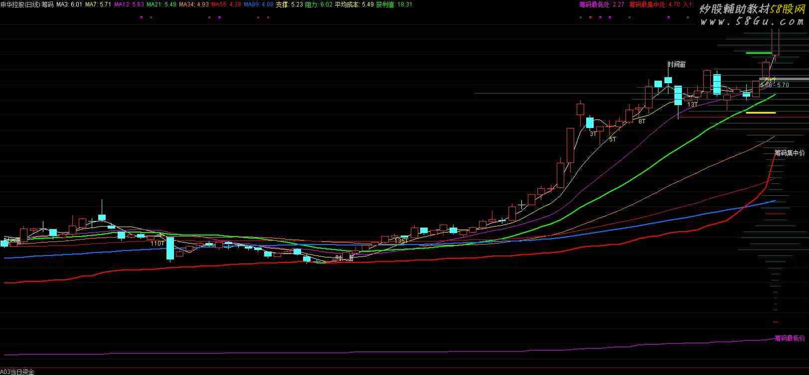Click the 8T candle label
This screenshot has height=375, width=809.
point(642,121)
